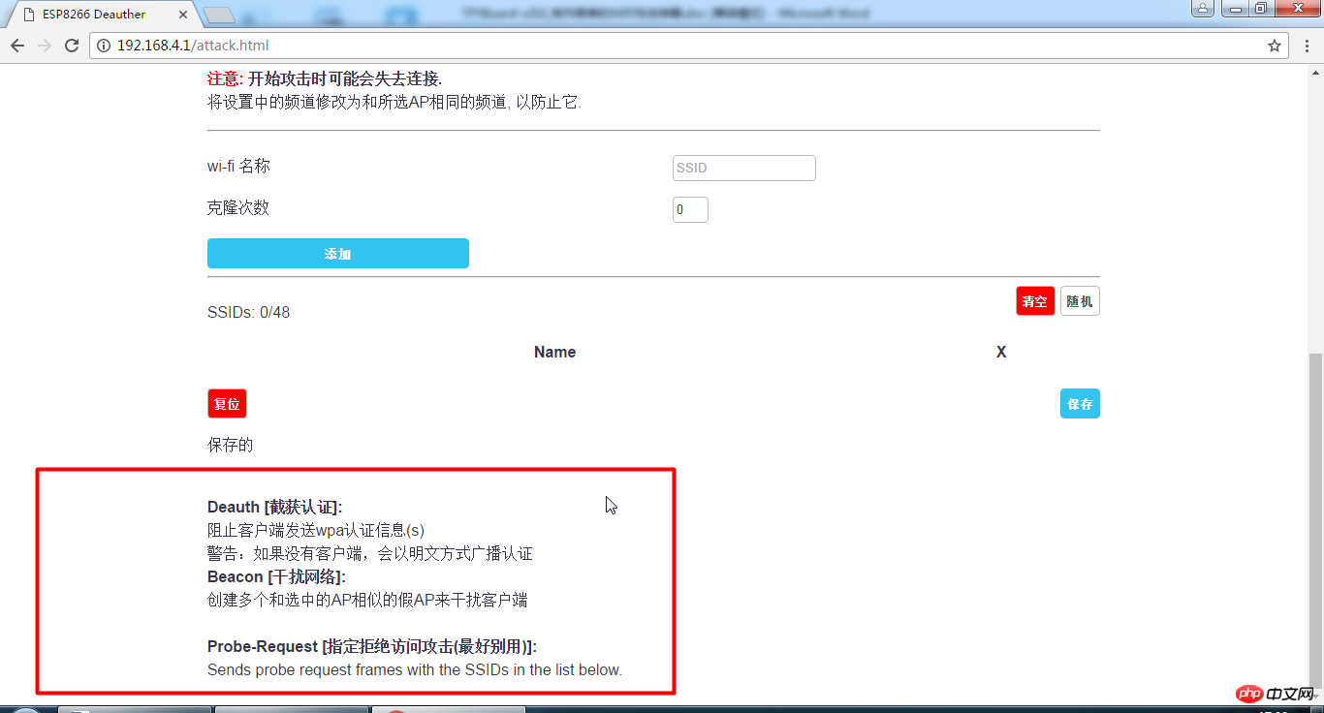Screen dimensions: 1324x713
Task: Save the SSID list with 保存
Action: [x=1080, y=404]
